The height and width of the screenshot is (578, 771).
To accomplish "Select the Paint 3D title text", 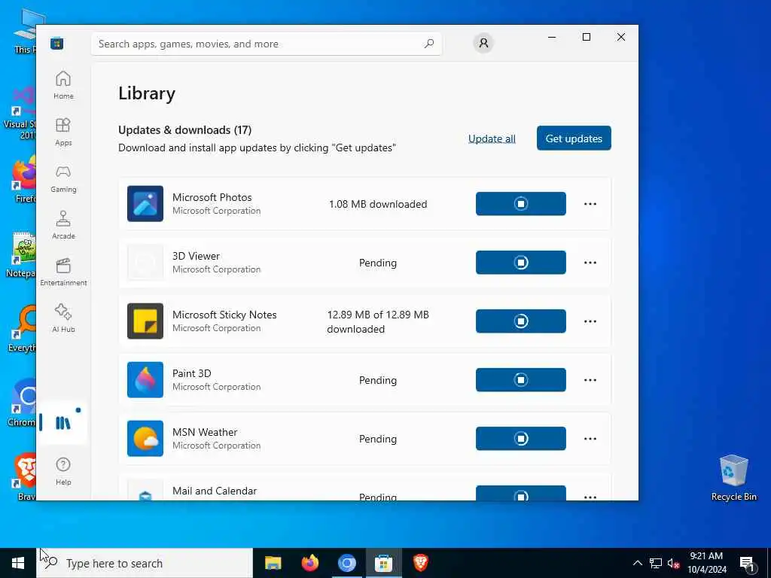I will pyautogui.click(x=191, y=373).
